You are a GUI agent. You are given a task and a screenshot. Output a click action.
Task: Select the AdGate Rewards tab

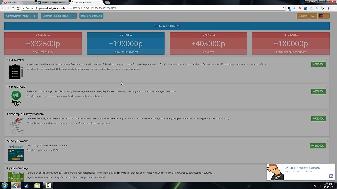pos(86,3)
